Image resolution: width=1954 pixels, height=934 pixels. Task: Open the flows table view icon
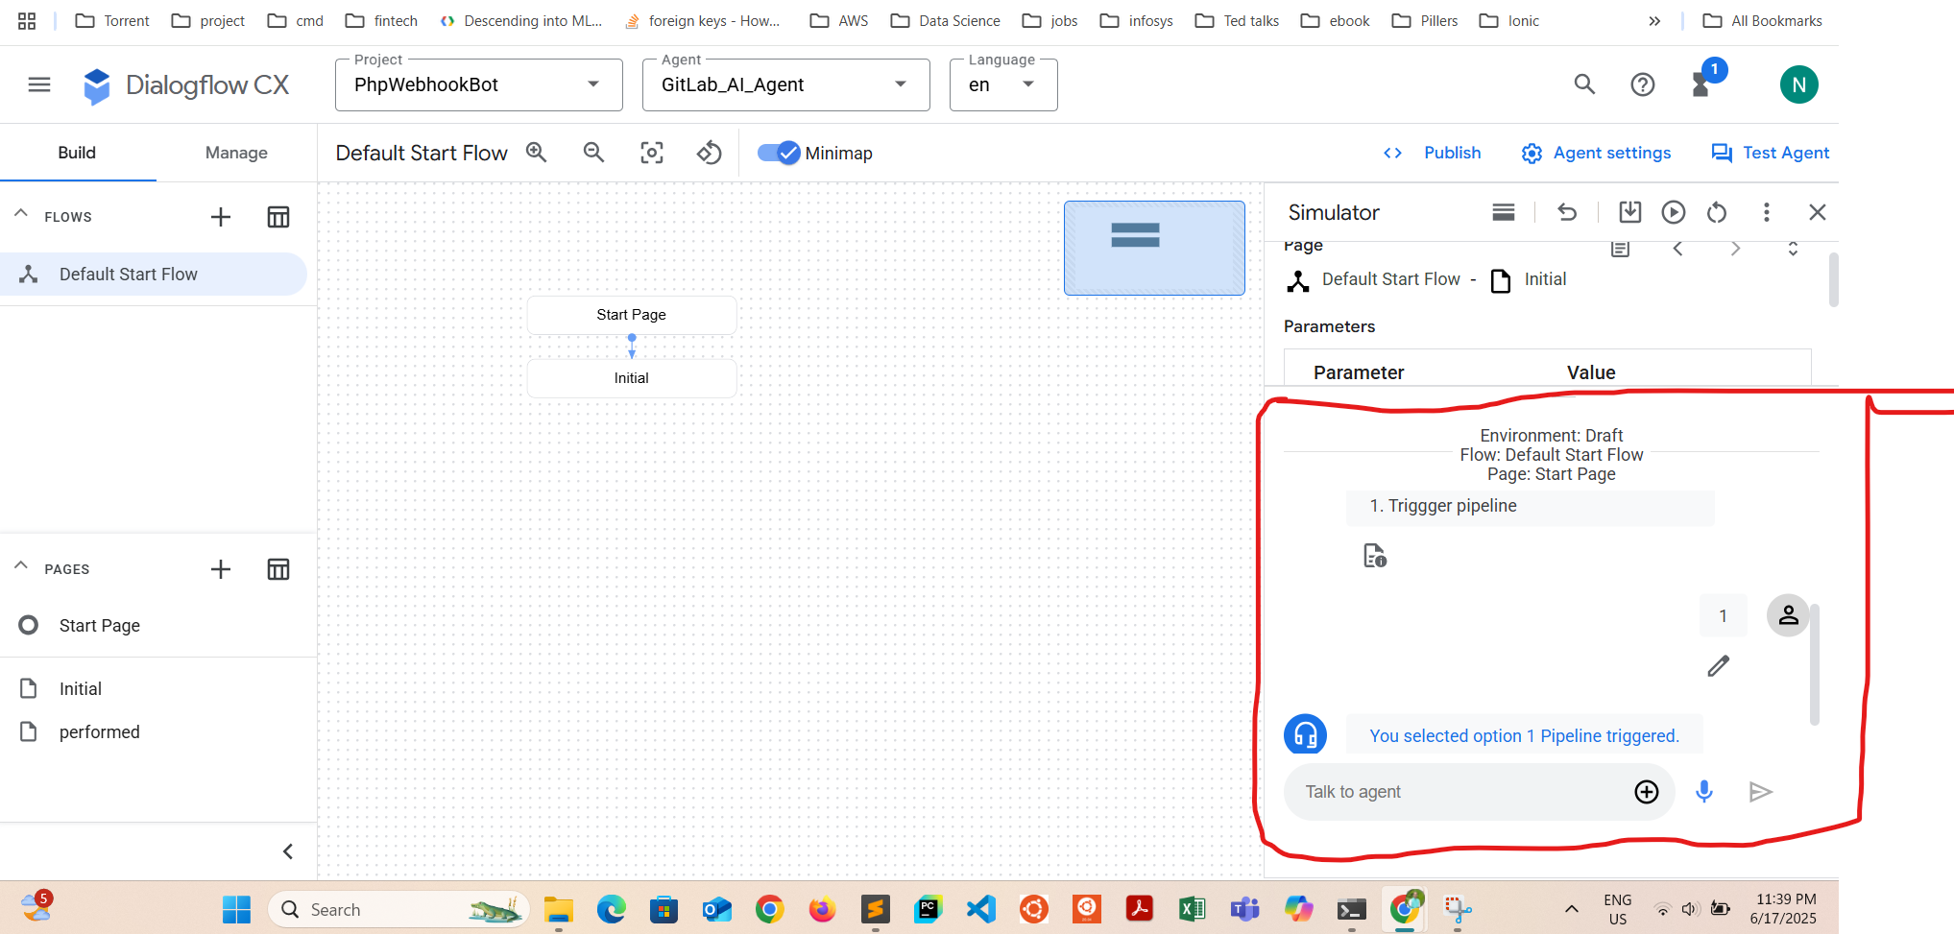pos(278,217)
